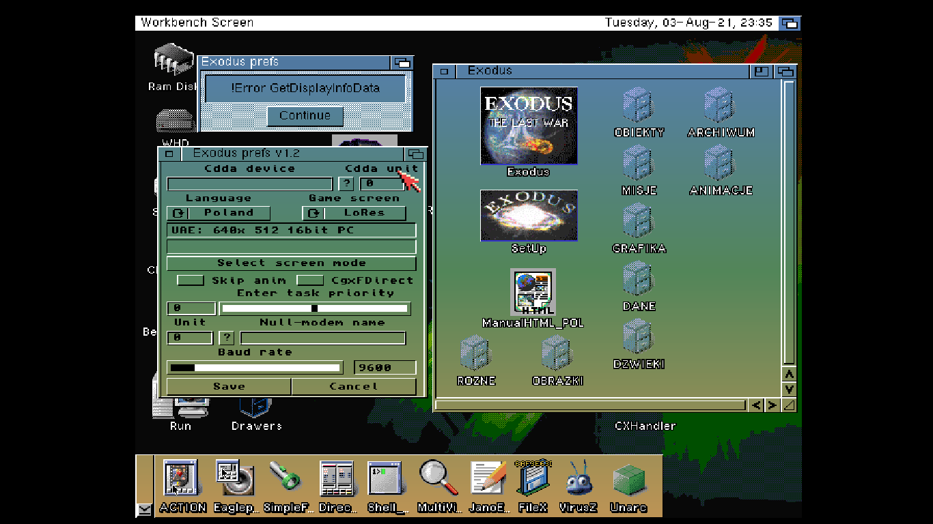Image resolution: width=933 pixels, height=524 pixels.
Task: Click the !Error GetDisplayInfoData message
Action: point(305,88)
